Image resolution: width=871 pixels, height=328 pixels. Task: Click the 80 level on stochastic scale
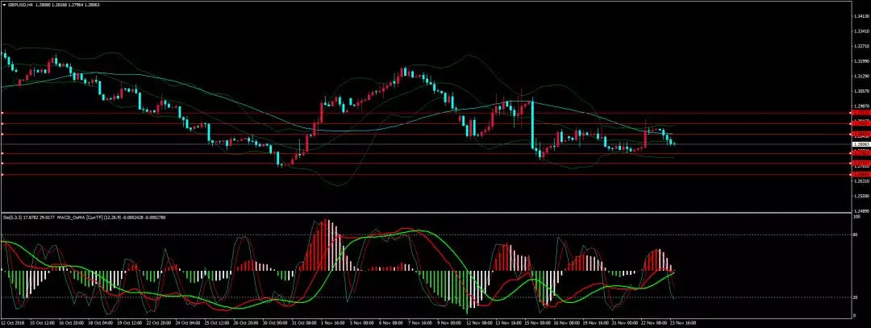coord(856,235)
